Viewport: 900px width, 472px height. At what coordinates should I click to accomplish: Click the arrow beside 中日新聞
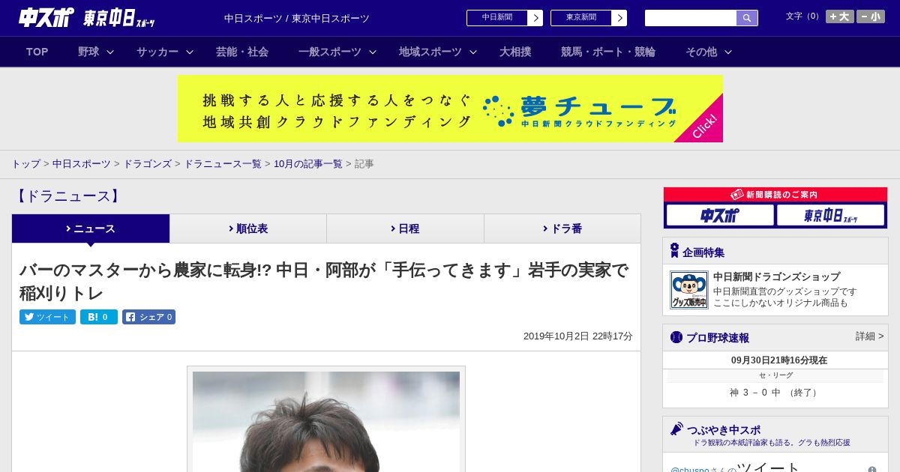(x=535, y=18)
